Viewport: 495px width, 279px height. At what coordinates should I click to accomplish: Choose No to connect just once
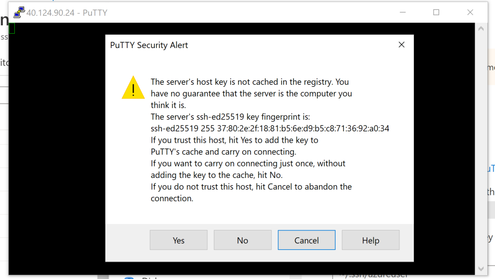tap(243, 240)
